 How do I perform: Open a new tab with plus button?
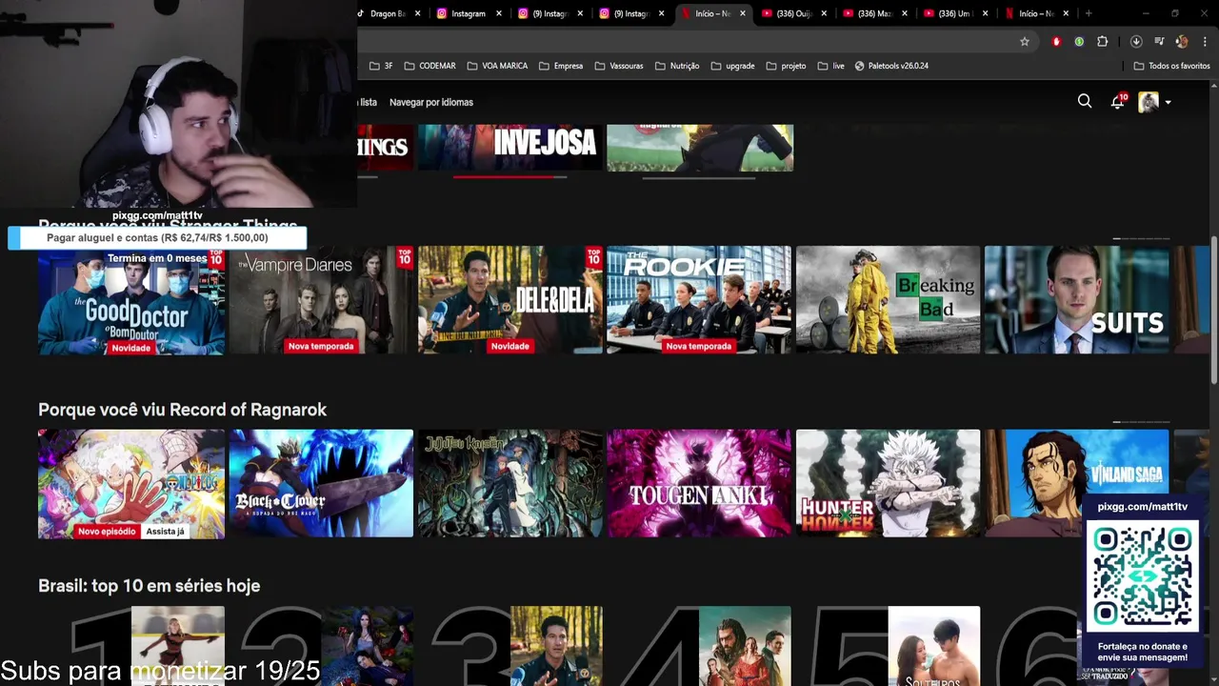coord(1089,13)
